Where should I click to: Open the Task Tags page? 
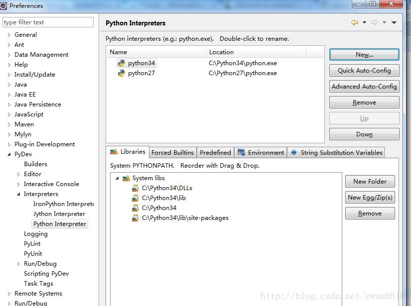coord(38,284)
